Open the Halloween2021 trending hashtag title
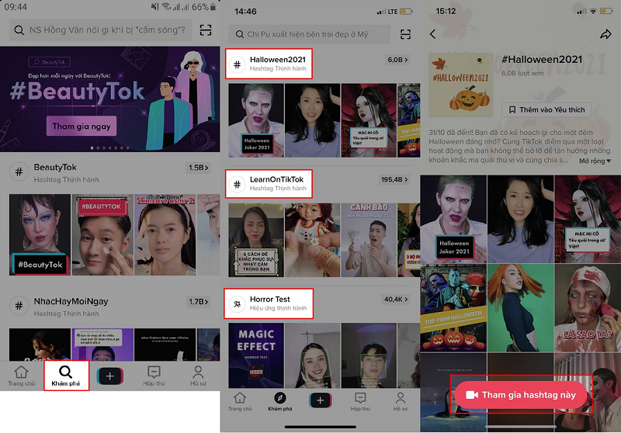 [x=278, y=60]
